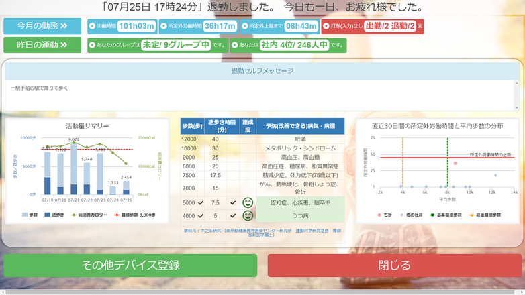Click the smiley face icon in the 4000-step row
525x295 pixels.
point(248,215)
